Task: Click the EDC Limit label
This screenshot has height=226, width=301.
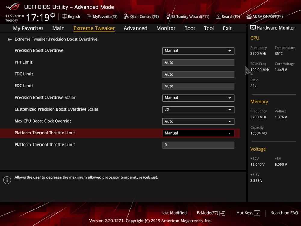Action: tap(24, 86)
